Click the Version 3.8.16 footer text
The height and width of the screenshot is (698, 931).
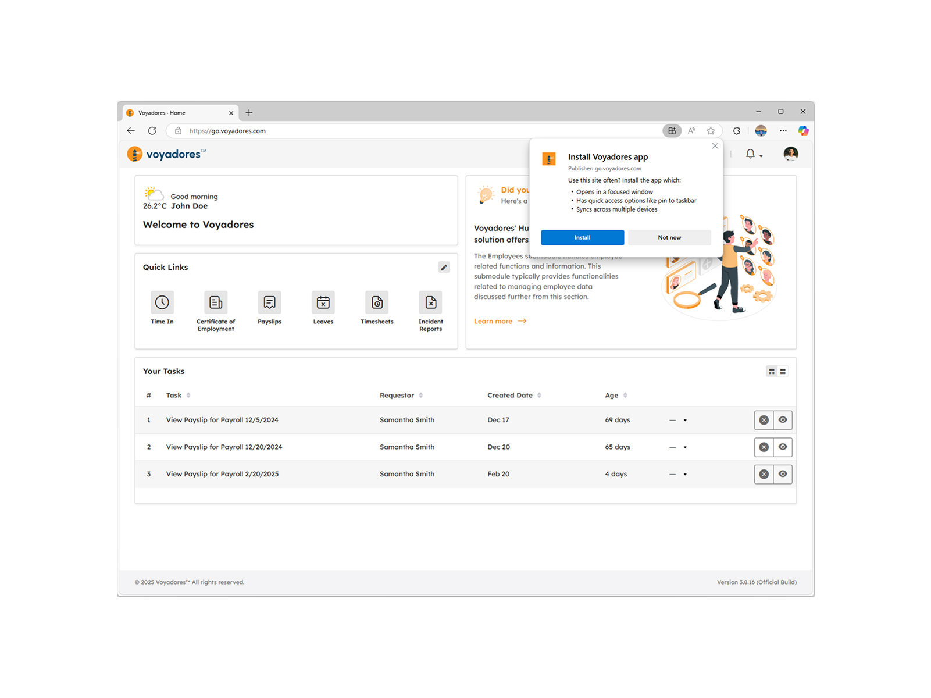pyautogui.click(x=757, y=582)
